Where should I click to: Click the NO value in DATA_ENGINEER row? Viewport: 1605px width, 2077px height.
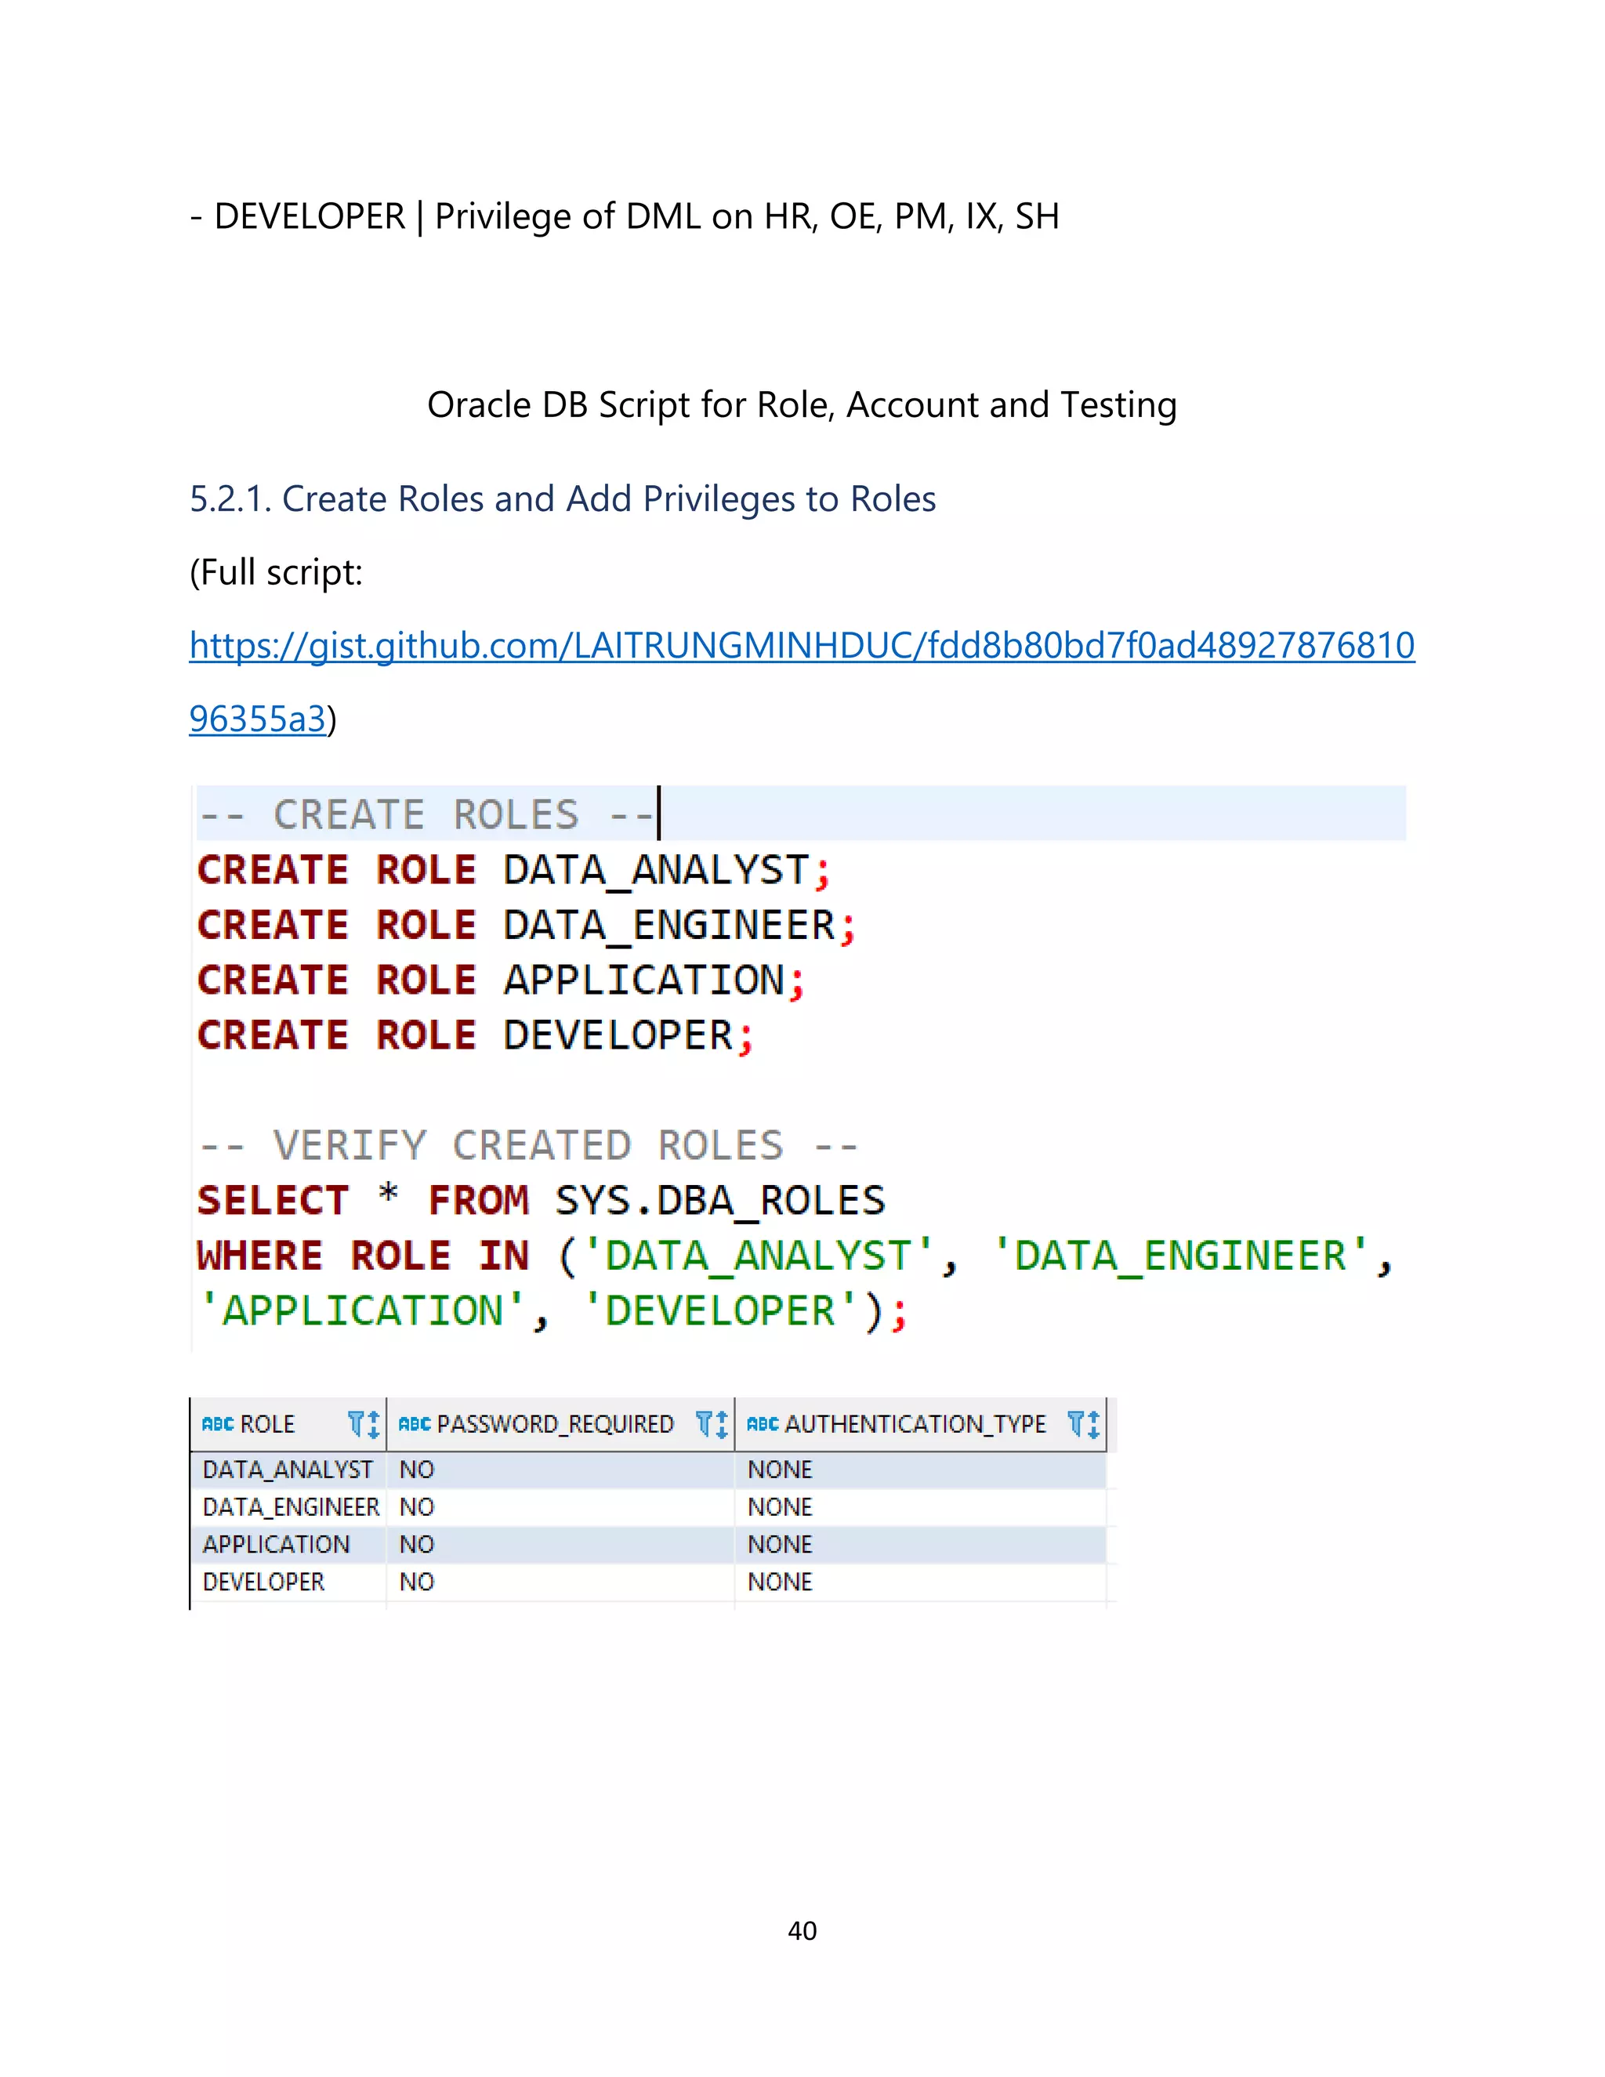coord(416,1506)
